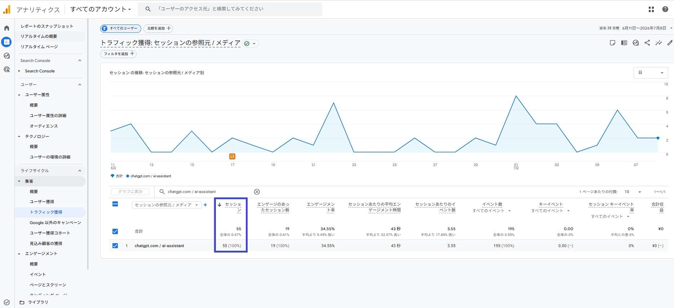Open リアルタイム ページ in sidebar
Image resolution: width=674 pixels, height=308 pixels.
click(x=39, y=47)
